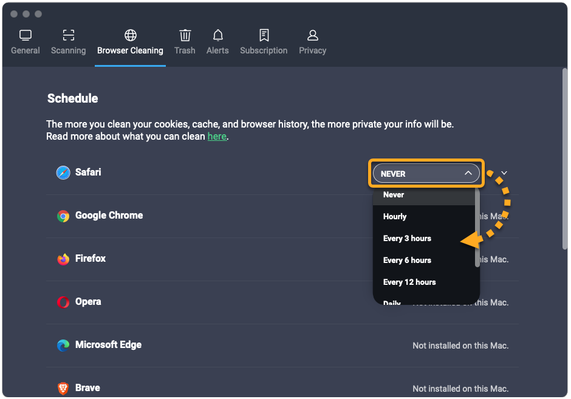Open the General settings tab icon
This screenshot has width=571, height=399.
(x=26, y=35)
